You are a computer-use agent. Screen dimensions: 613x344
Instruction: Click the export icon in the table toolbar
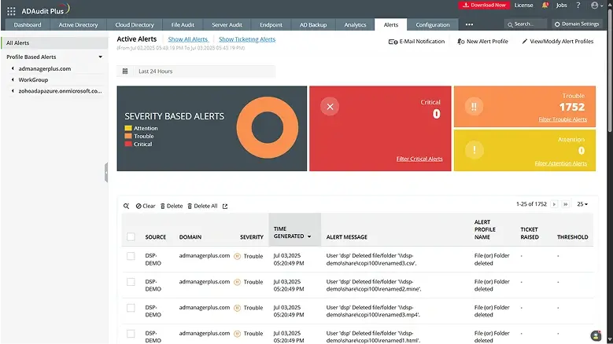coord(225,207)
